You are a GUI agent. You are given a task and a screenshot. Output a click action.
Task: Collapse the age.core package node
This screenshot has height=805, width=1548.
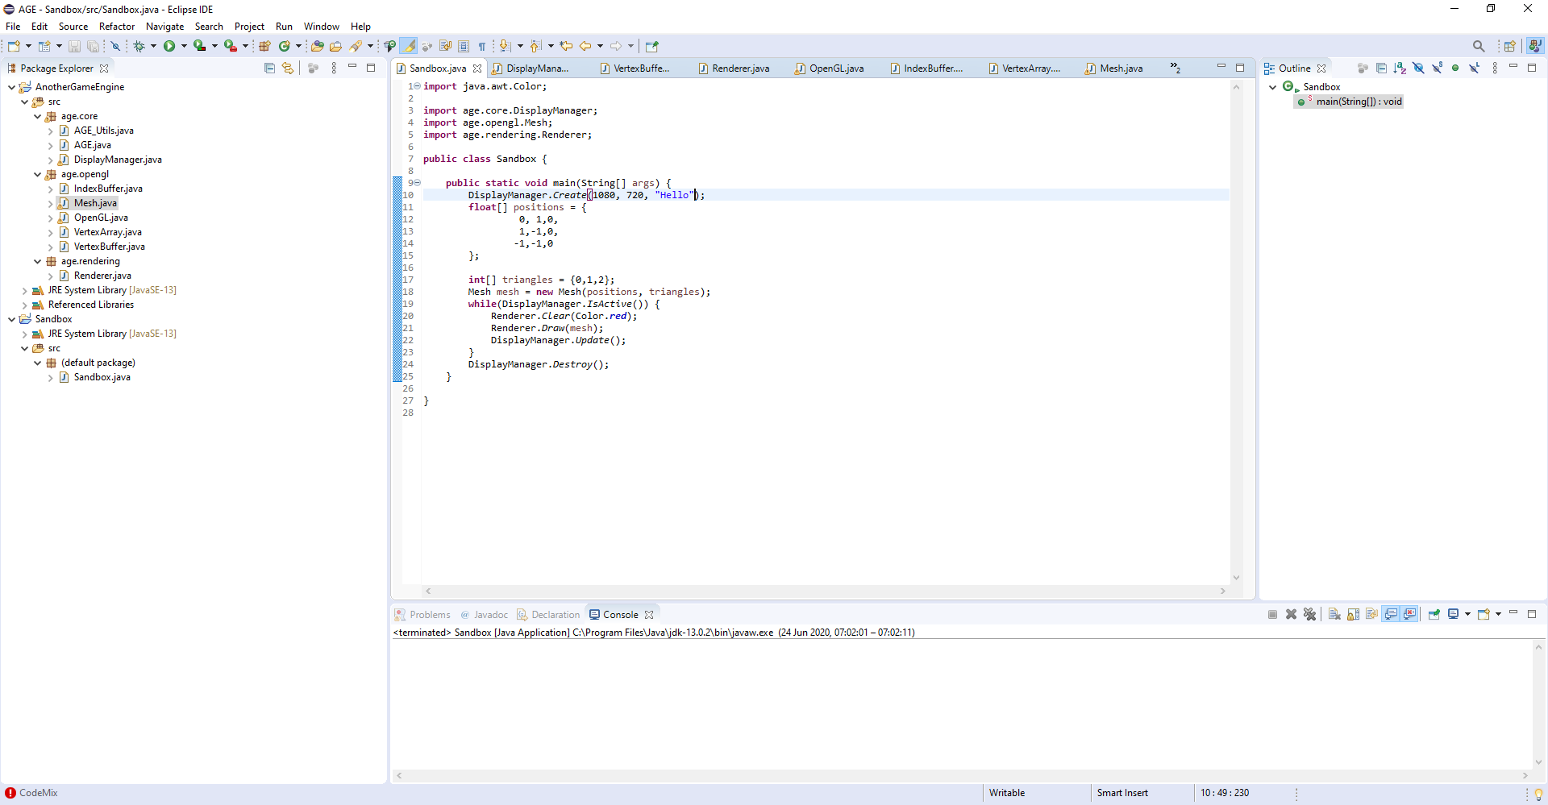click(37, 116)
